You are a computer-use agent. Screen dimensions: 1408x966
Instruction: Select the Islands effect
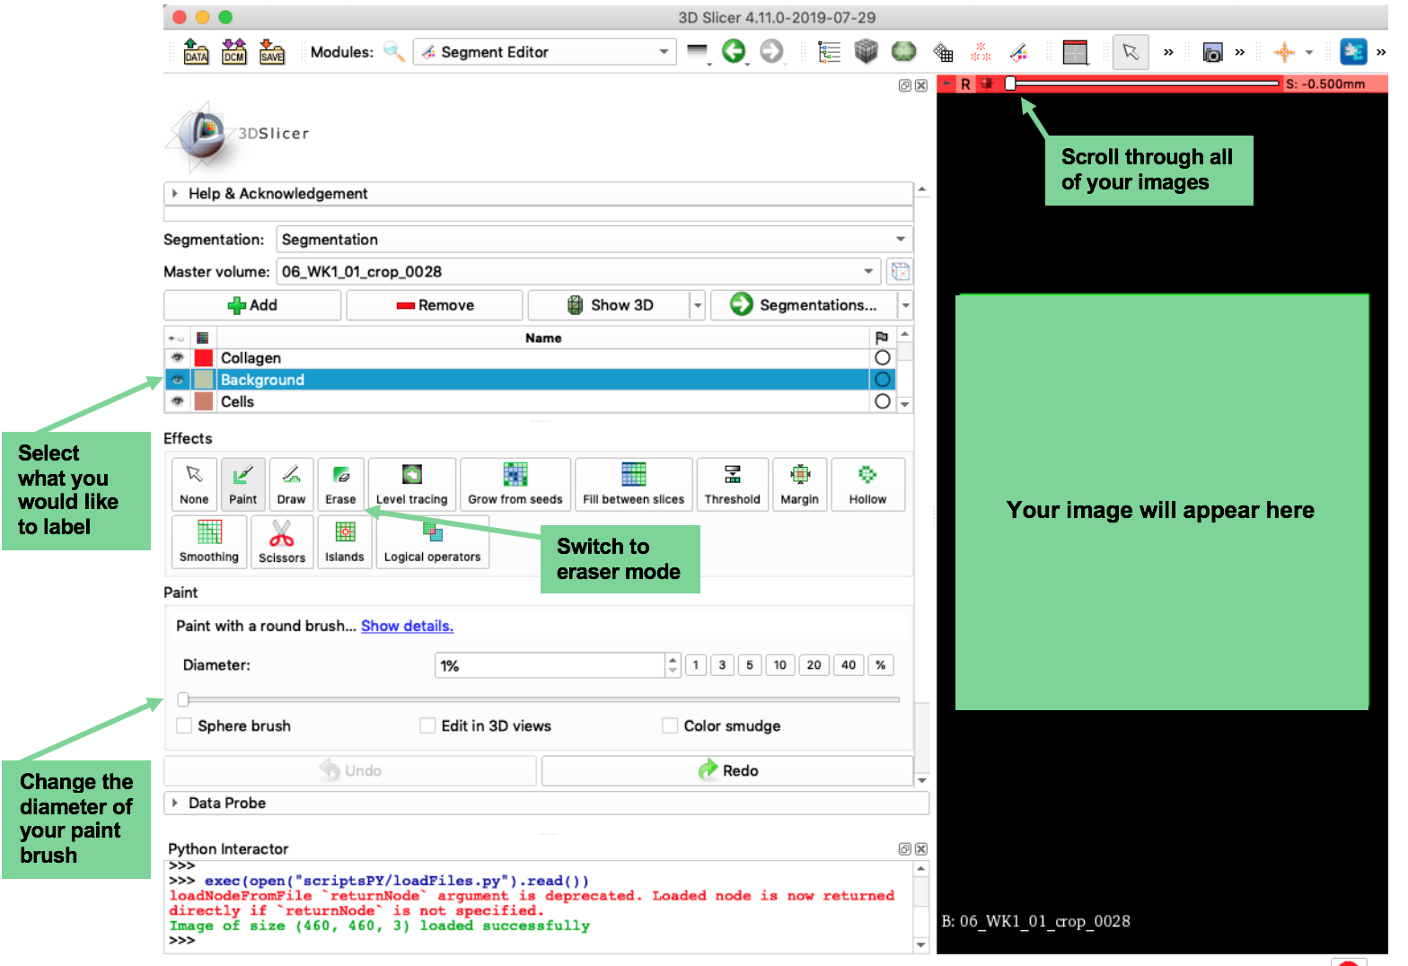pyautogui.click(x=345, y=541)
